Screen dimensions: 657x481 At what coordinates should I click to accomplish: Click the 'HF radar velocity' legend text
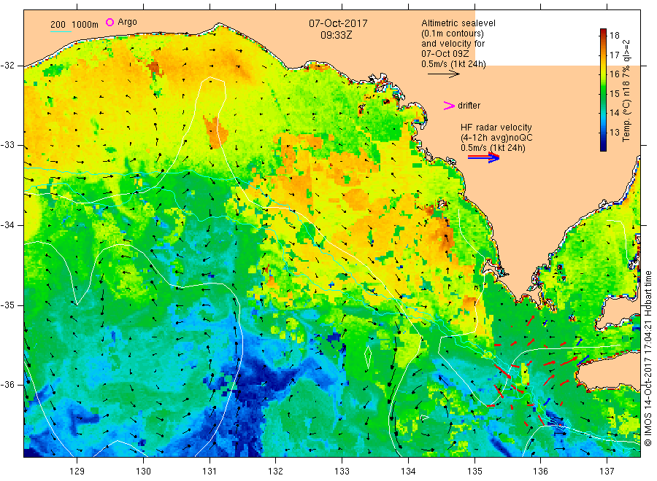[496, 128]
